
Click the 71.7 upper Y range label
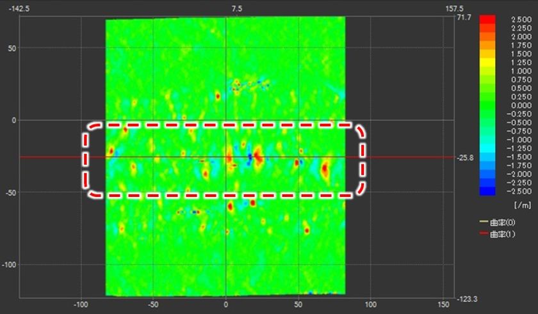click(x=464, y=17)
